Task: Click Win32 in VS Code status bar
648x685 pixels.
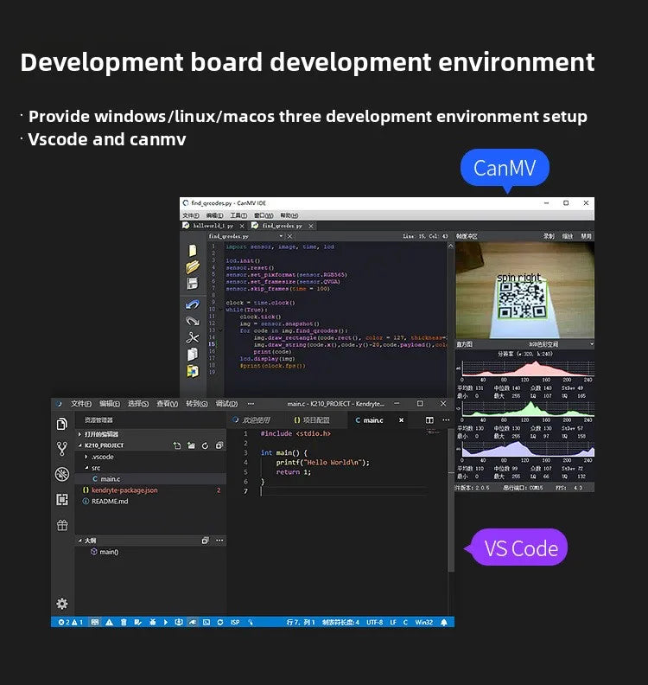Action: [x=423, y=622]
